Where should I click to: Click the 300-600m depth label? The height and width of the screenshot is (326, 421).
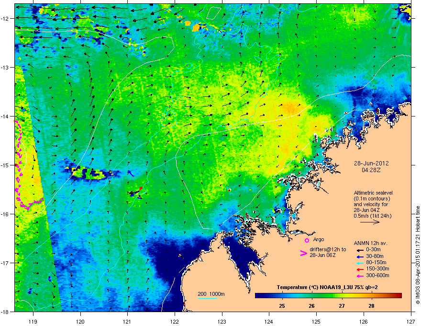[x=377, y=276]
